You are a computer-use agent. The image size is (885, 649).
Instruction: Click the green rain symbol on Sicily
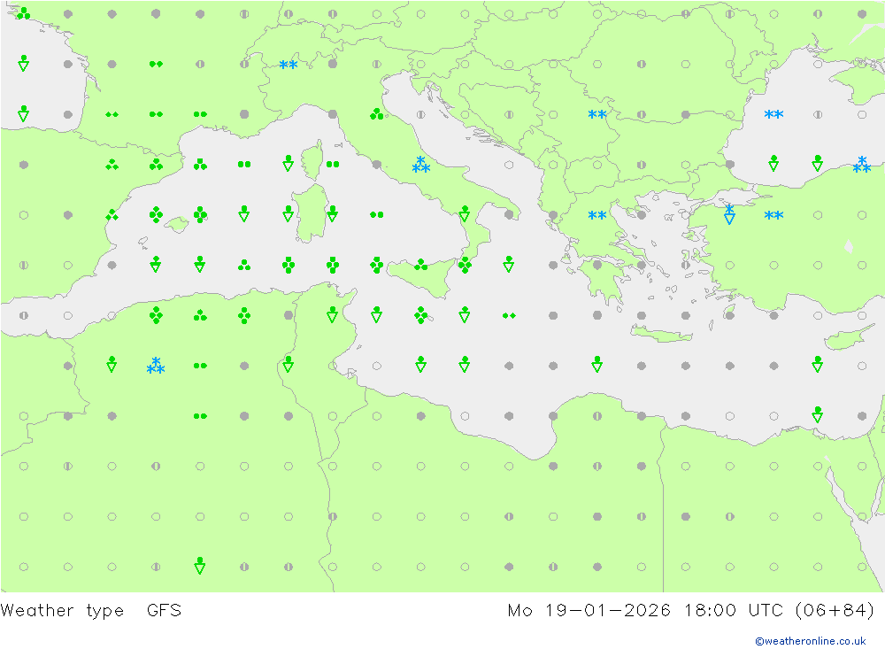pyautogui.click(x=421, y=265)
